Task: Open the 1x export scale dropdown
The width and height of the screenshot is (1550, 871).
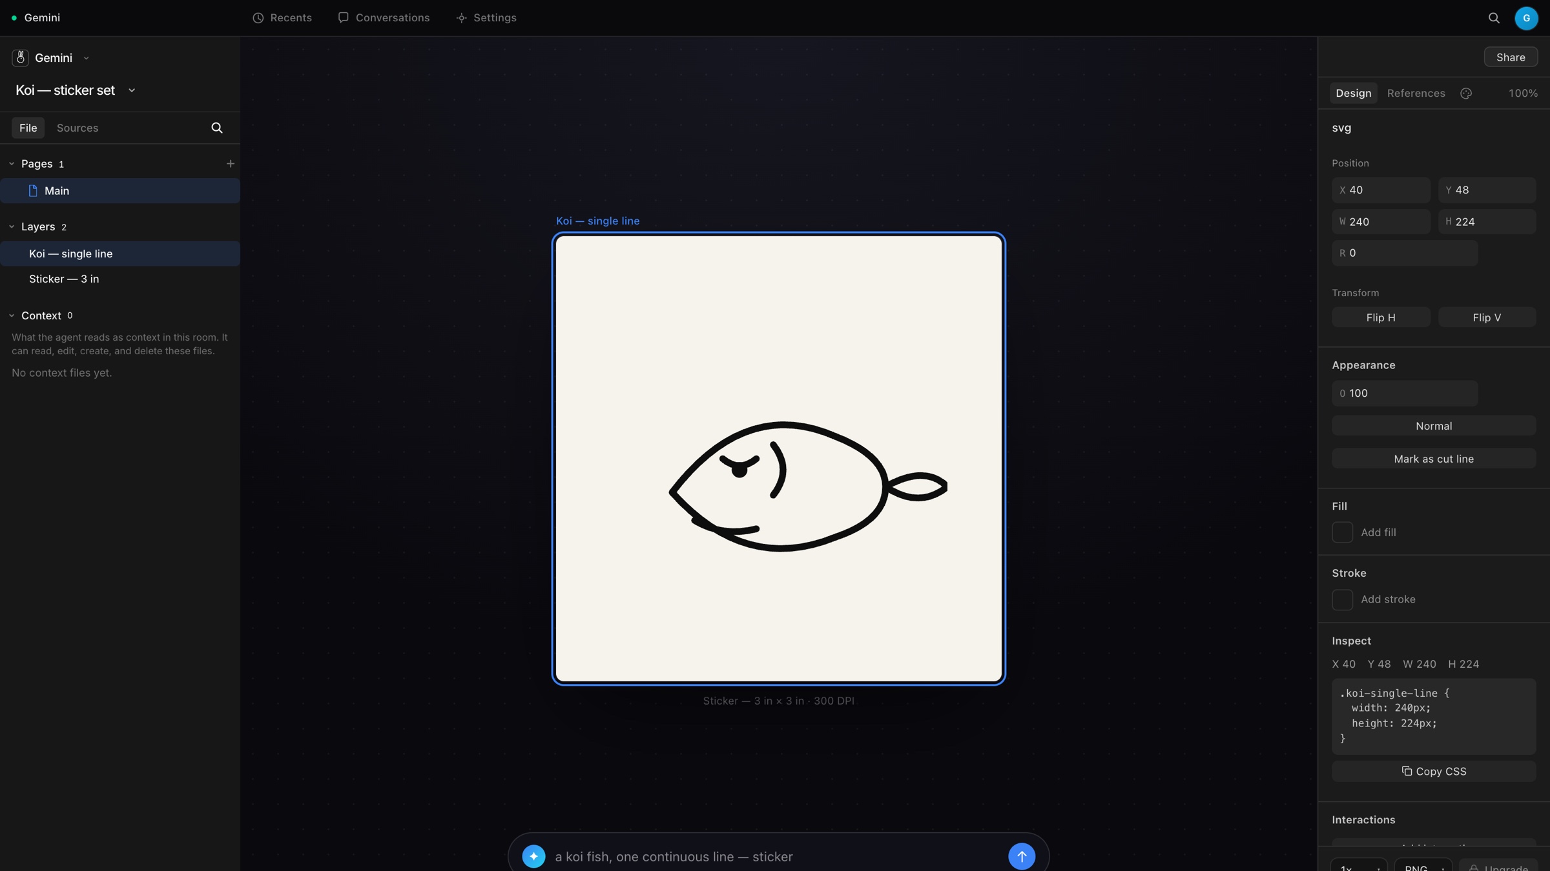Action: [1358, 865]
